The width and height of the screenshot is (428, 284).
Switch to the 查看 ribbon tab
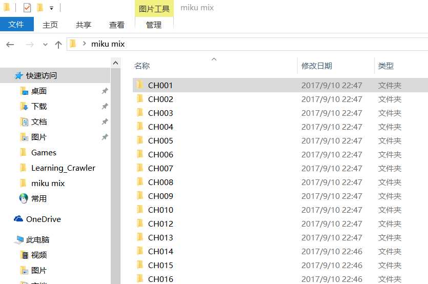coord(116,25)
